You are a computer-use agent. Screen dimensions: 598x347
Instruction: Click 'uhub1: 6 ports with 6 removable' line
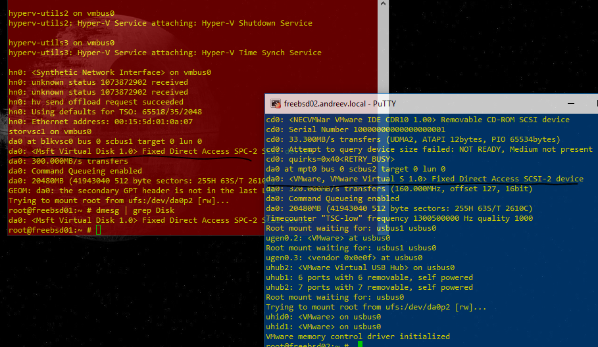[369, 277]
